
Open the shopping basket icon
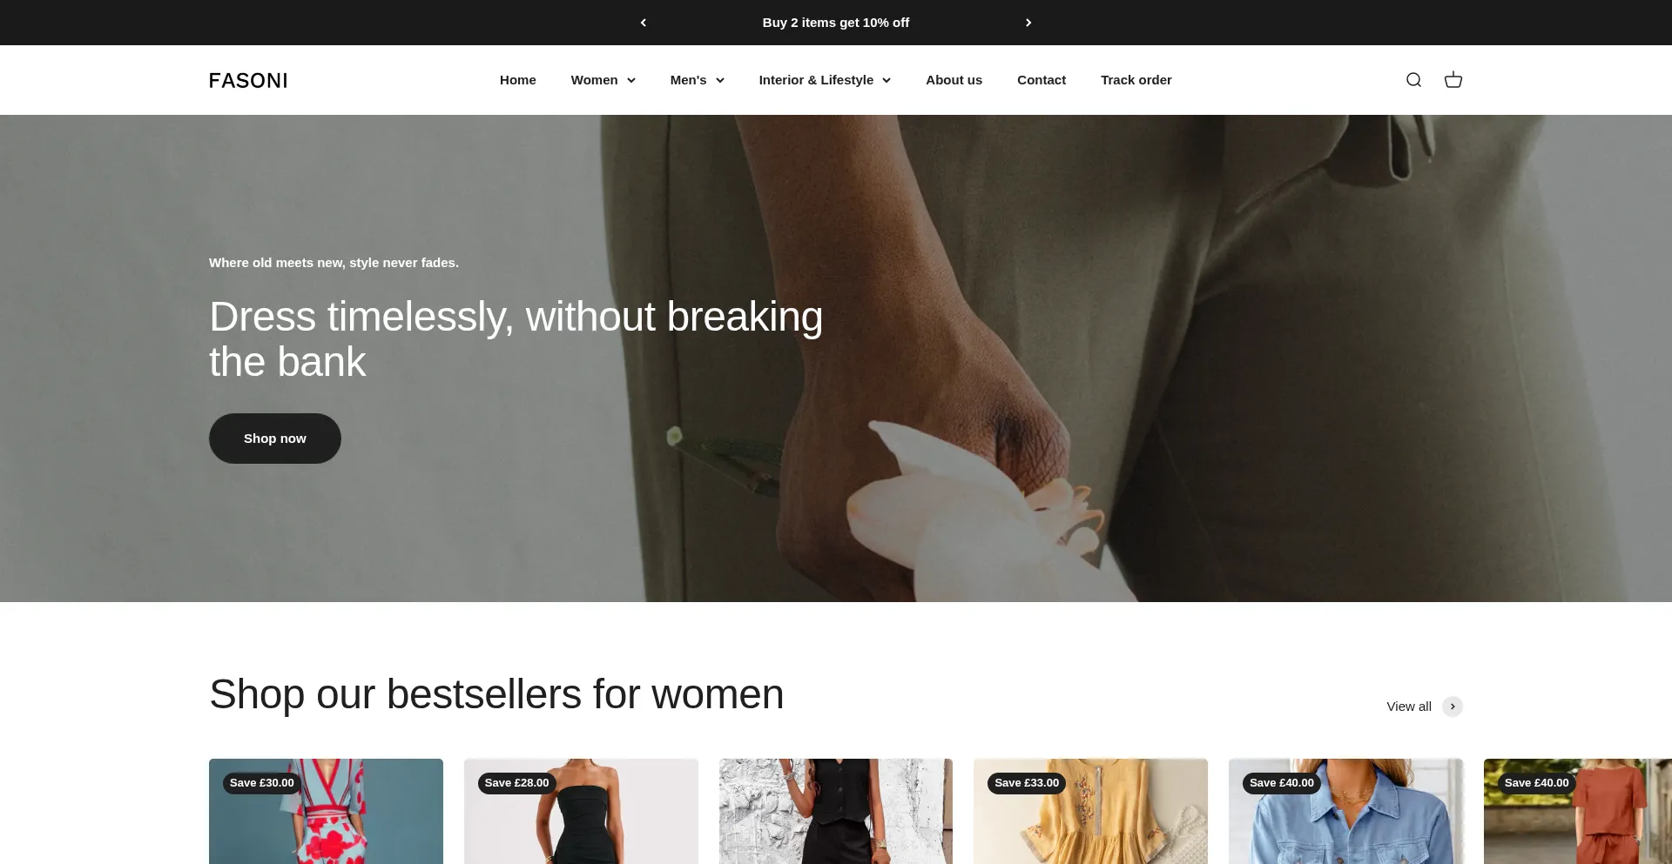point(1453,80)
